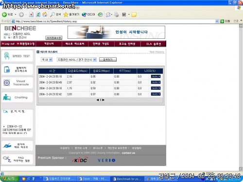This screenshot has height=182, width=243.
Task: Stop page loading with the red X icon
Action: (x=31, y=15)
